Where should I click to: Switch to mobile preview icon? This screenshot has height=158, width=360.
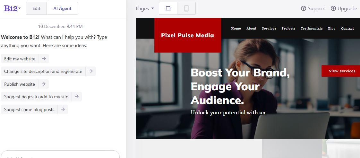186,9
